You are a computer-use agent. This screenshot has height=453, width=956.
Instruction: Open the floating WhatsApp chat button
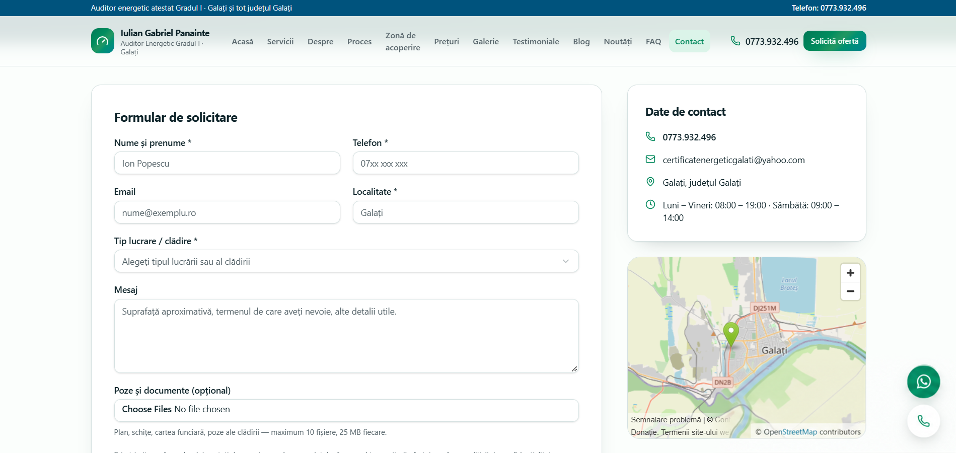pos(923,382)
